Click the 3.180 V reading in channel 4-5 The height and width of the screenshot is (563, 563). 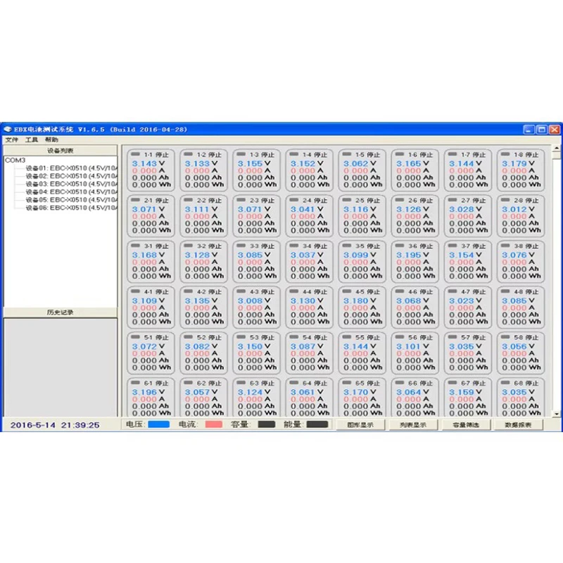tap(360, 301)
